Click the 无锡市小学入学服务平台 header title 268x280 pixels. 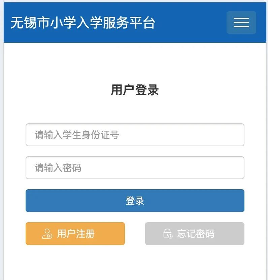[x=83, y=23]
